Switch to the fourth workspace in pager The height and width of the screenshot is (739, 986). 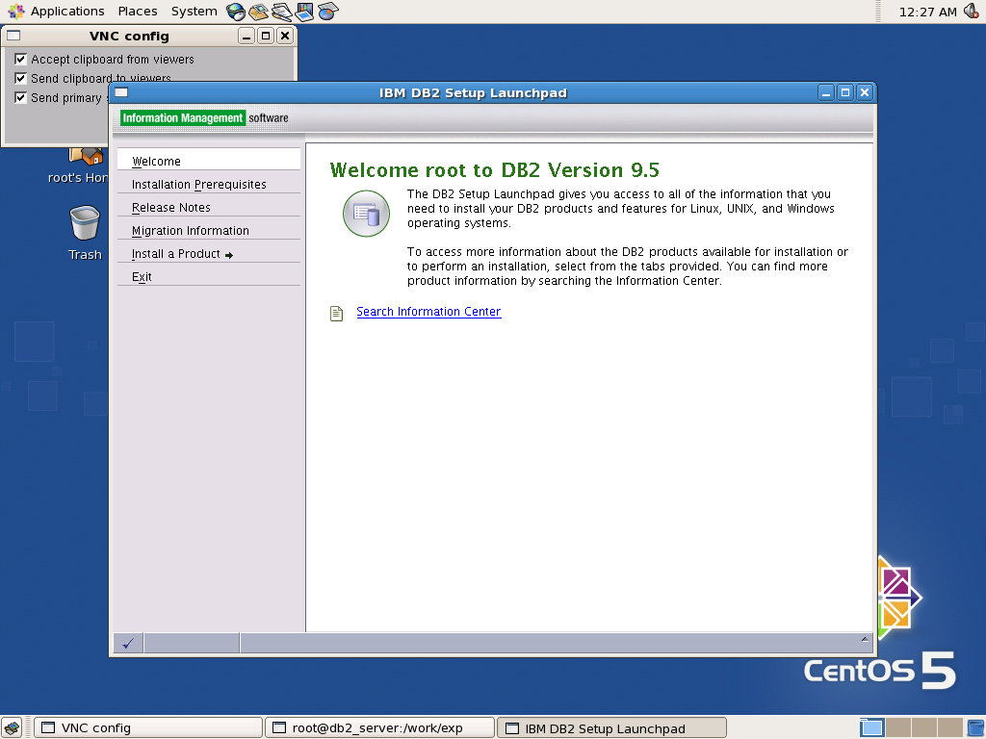click(x=950, y=727)
